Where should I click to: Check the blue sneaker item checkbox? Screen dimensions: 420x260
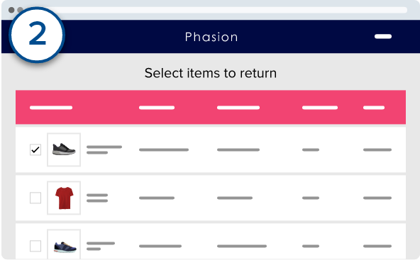[x=35, y=246]
